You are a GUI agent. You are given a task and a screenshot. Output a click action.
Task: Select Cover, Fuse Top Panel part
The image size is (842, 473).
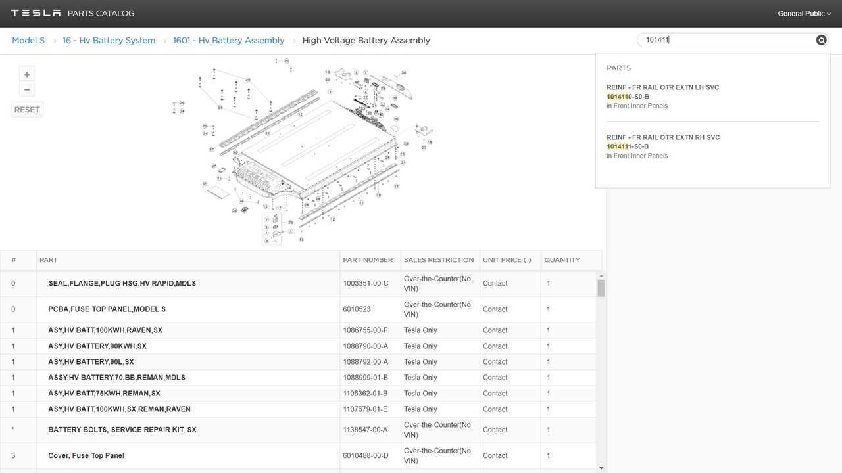coord(86,455)
